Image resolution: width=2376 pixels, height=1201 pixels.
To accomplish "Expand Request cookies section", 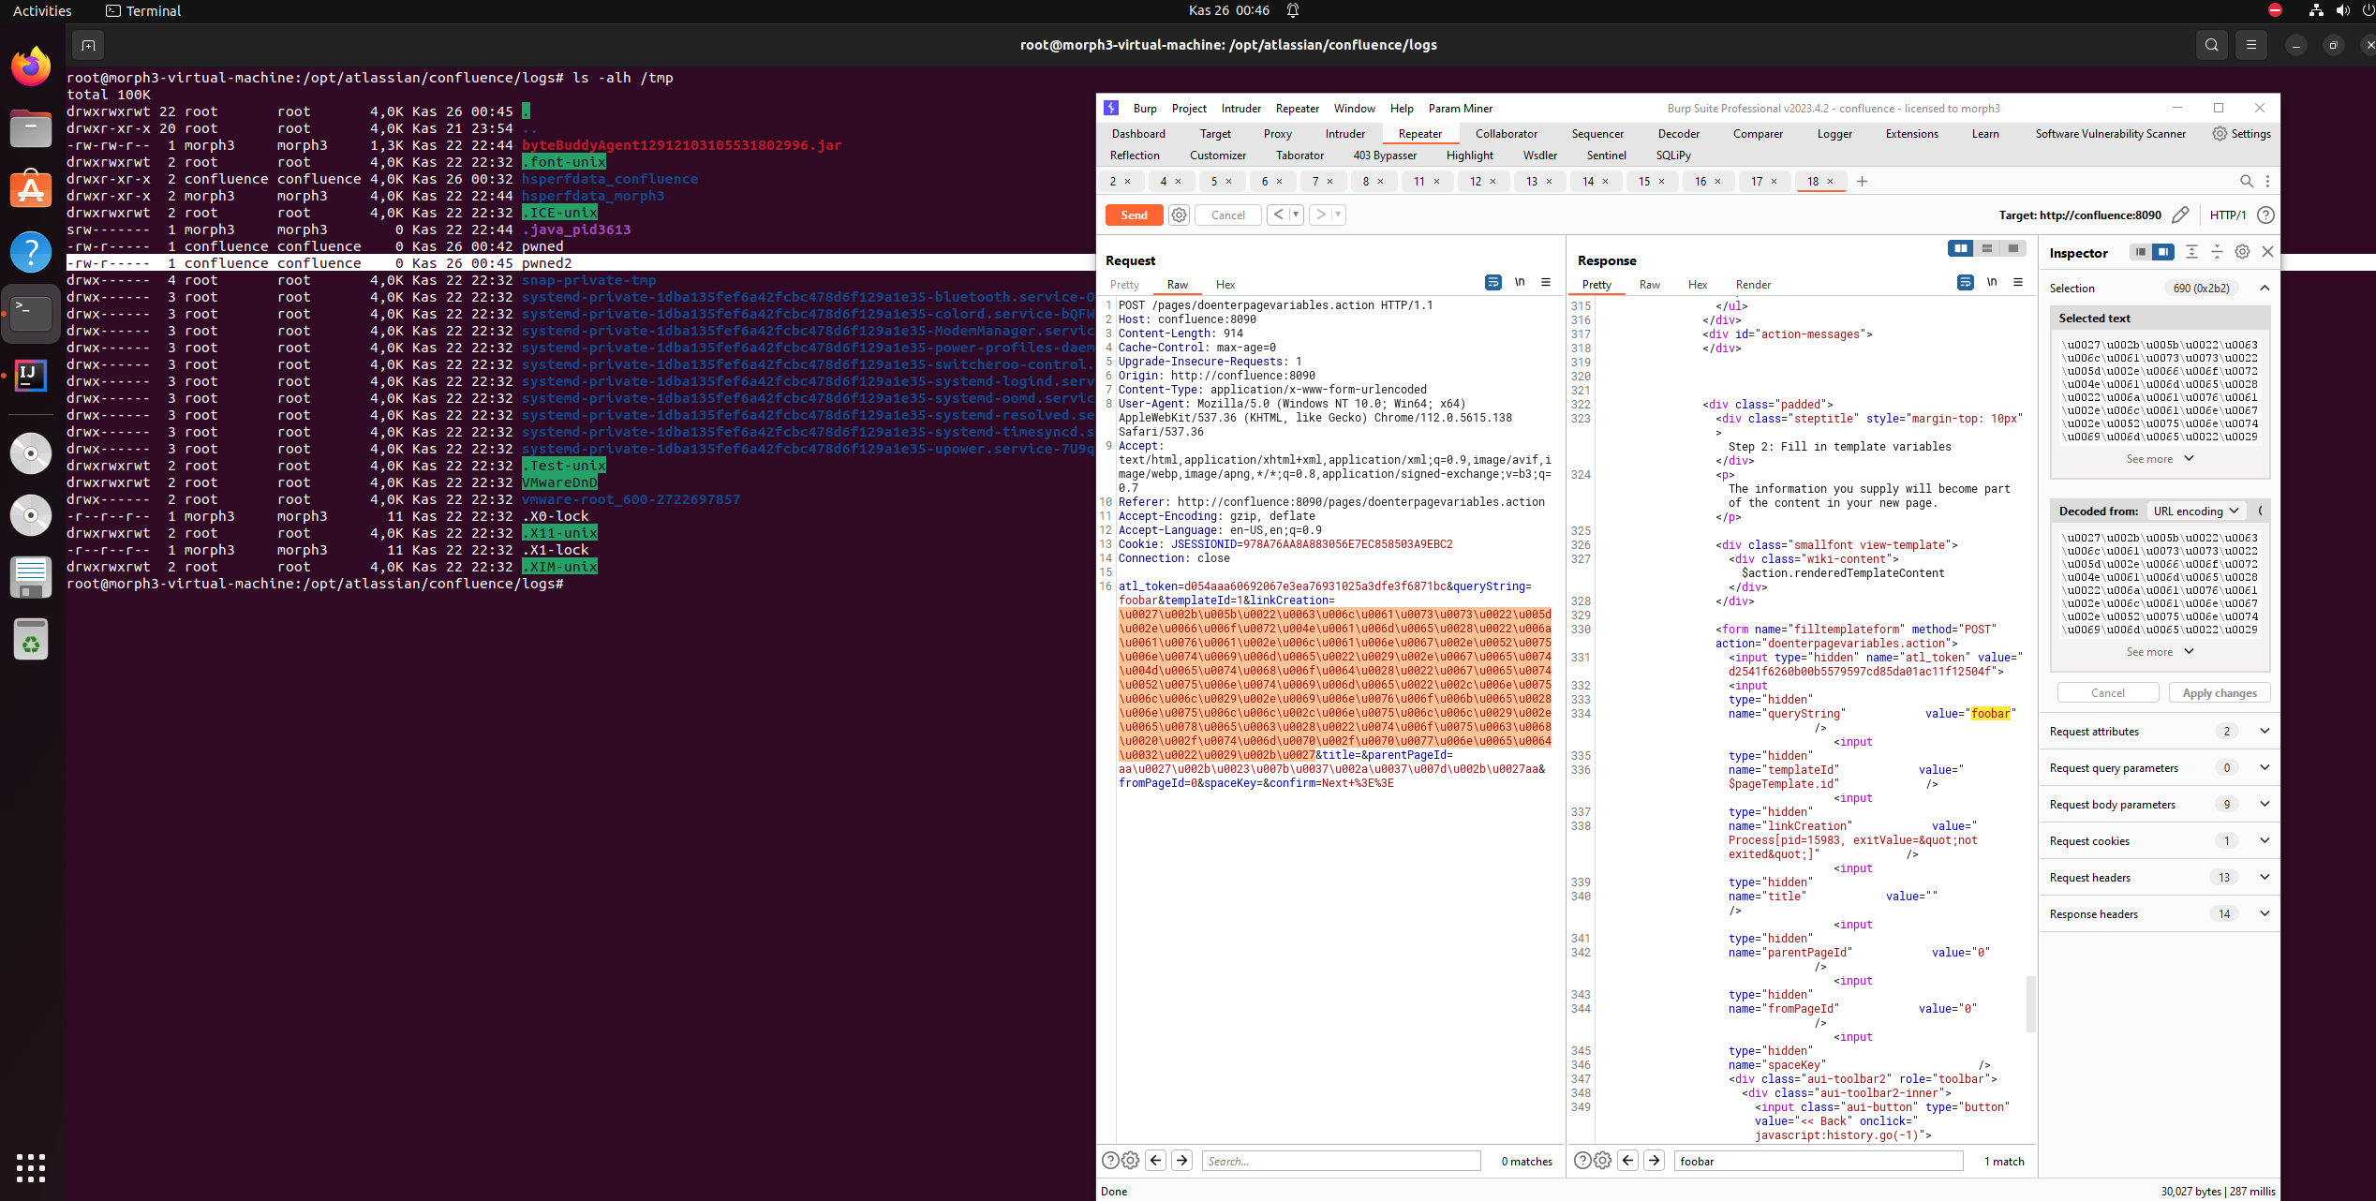I will [x=2265, y=841].
